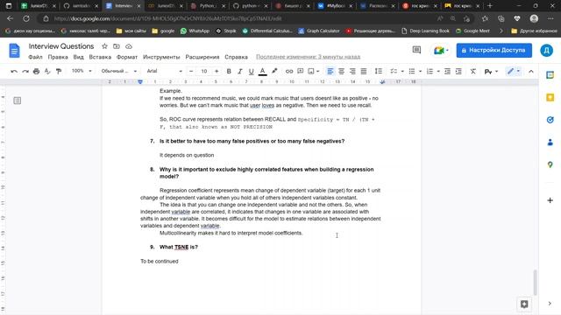This screenshot has width=561, height=315.
Task: Decrease the font size with minus
Action: coord(191,72)
